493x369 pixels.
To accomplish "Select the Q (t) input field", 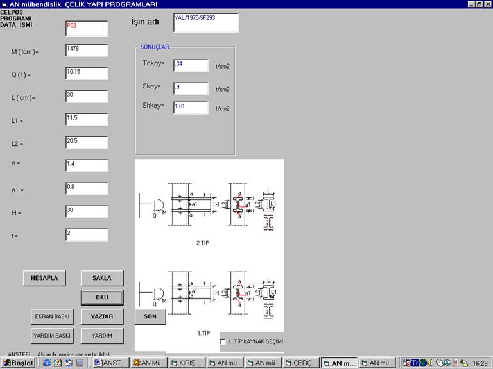I will 87,73.
